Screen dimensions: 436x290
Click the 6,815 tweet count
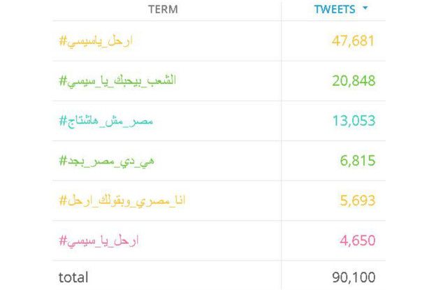point(358,161)
